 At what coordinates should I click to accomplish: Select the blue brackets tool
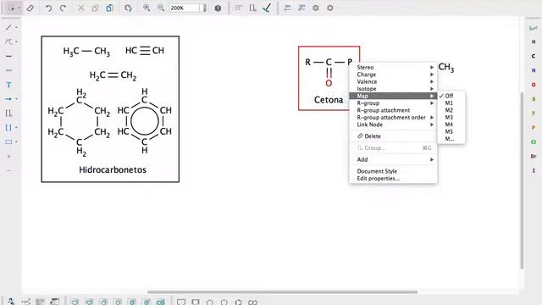tap(8, 128)
